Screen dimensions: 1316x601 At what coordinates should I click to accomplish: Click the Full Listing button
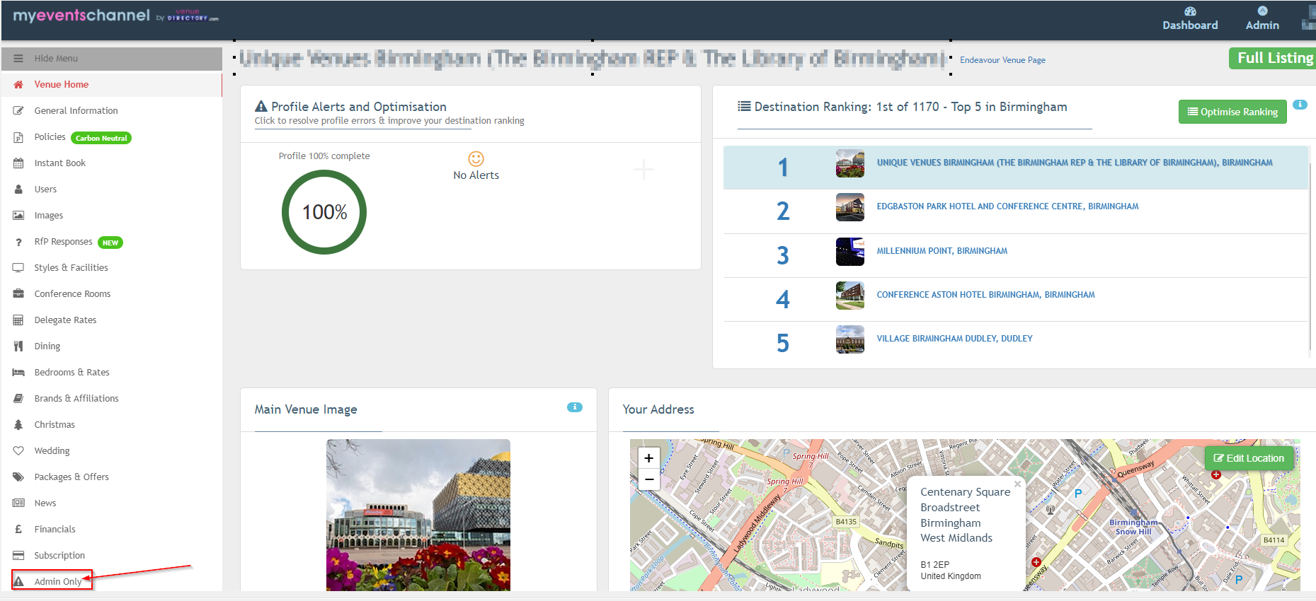click(1272, 58)
